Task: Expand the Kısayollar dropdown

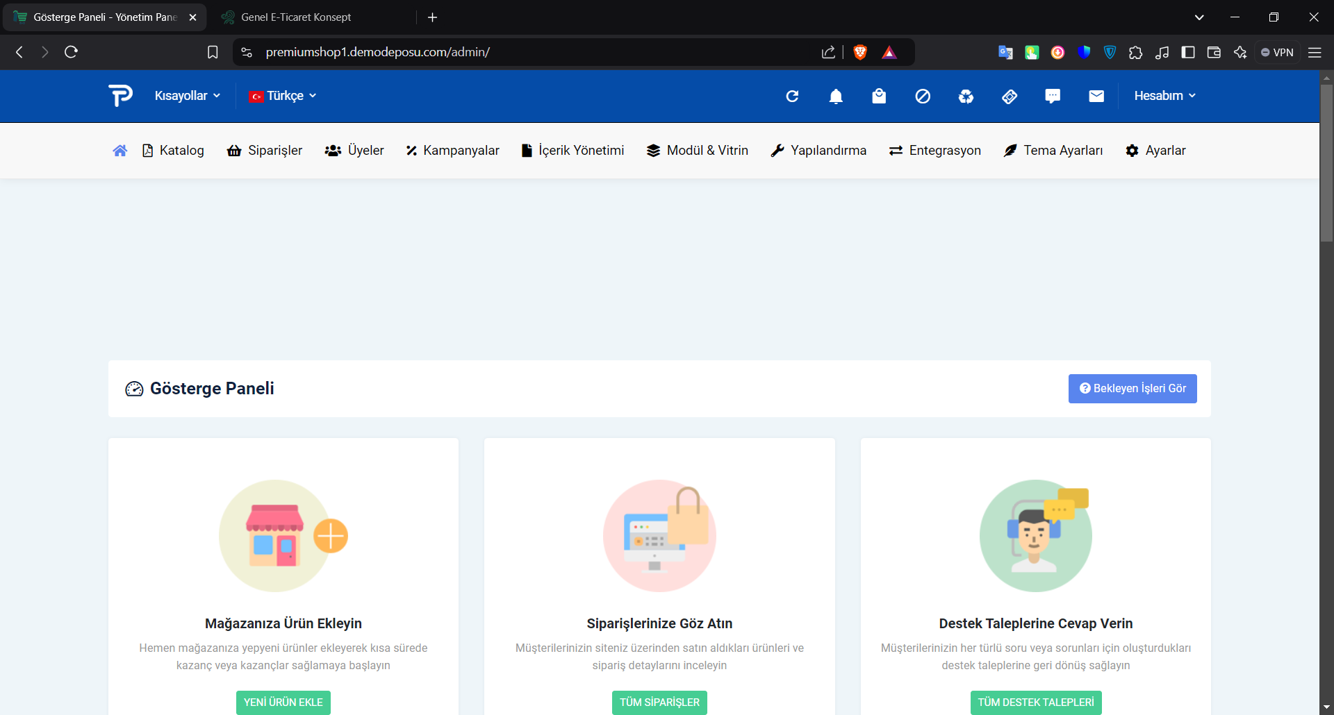Action: pyautogui.click(x=187, y=96)
